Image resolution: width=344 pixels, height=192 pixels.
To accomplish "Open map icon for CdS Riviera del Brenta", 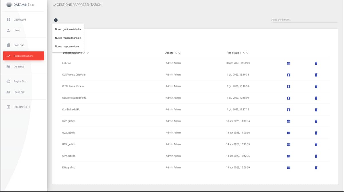I will pyautogui.click(x=289, y=98).
